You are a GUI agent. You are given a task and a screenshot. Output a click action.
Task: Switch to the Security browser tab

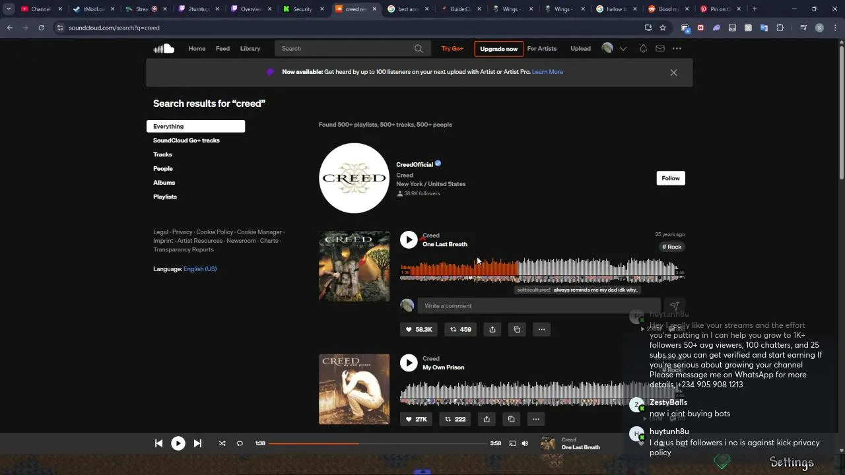(x=302, y=9)
